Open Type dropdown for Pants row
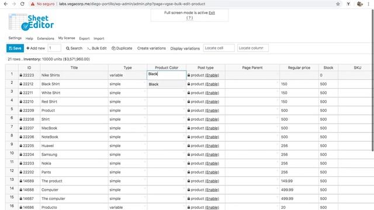 click(x=145, y=170)
